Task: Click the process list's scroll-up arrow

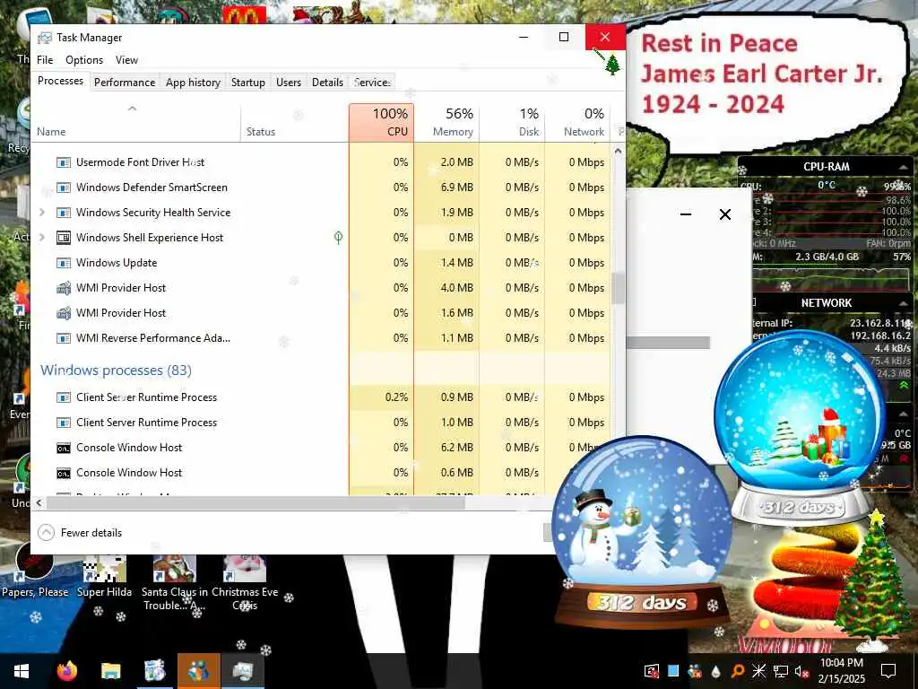Action: (x=618, y=151)
